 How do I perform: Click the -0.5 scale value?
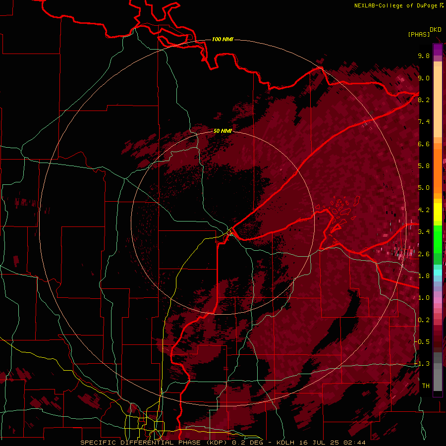pos(422,342)
